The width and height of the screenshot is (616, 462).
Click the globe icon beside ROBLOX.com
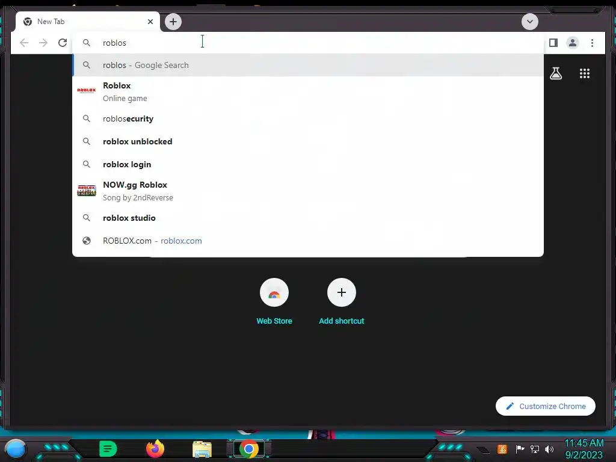[87, 241]
